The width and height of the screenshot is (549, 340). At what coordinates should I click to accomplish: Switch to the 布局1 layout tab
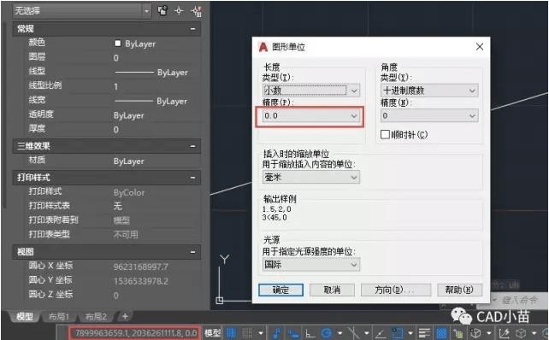coord(58,317)
